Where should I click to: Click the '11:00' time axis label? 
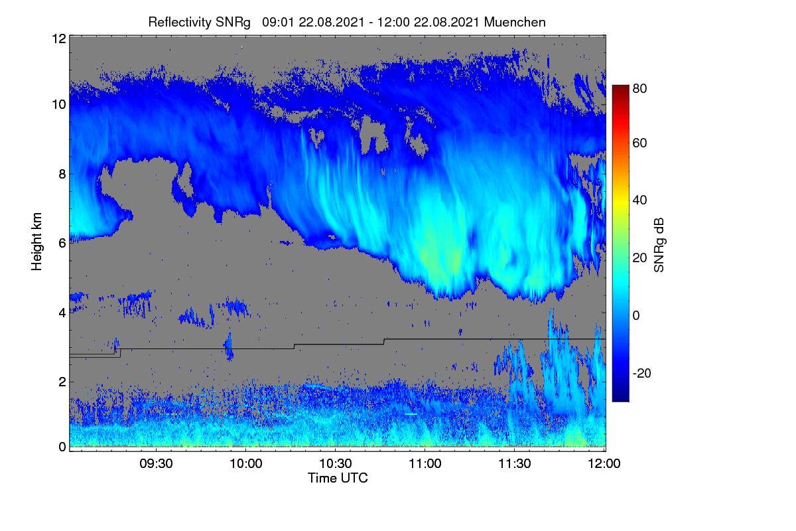[425, 464]
